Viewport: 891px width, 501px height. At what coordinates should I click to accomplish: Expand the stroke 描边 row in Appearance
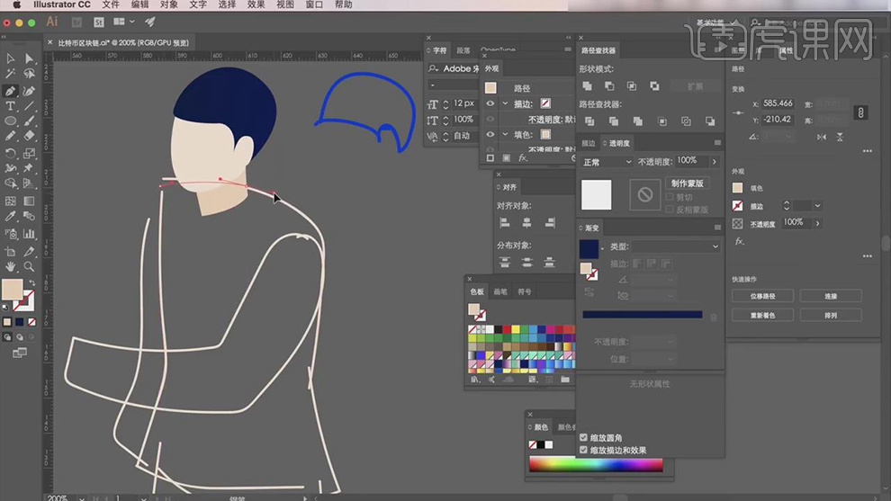(x=505, y=103)
